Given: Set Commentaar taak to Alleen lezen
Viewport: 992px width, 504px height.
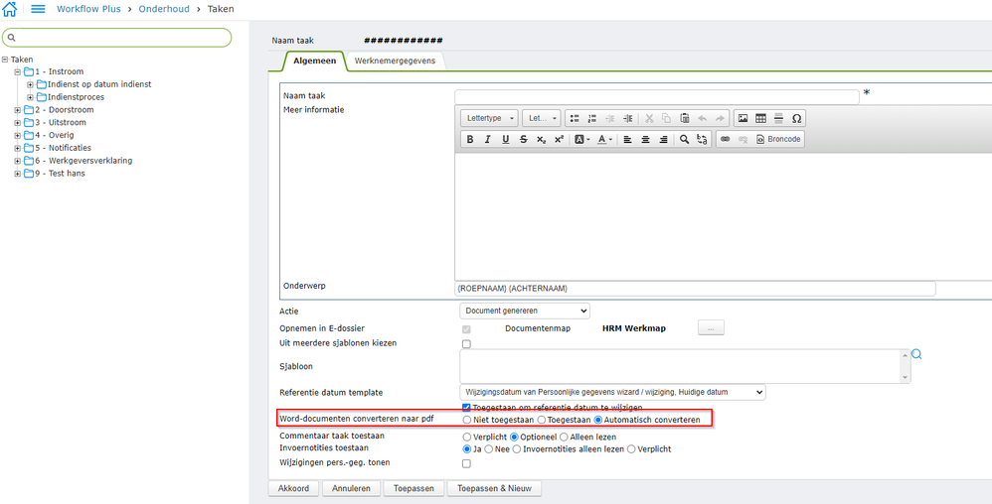Looking at the screenshot, I should pyautogui.click(x=564, y=438).
